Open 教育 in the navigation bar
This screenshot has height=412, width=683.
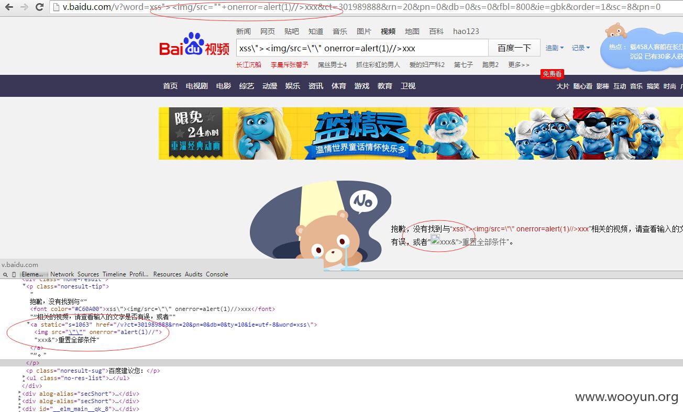[385, 86]
